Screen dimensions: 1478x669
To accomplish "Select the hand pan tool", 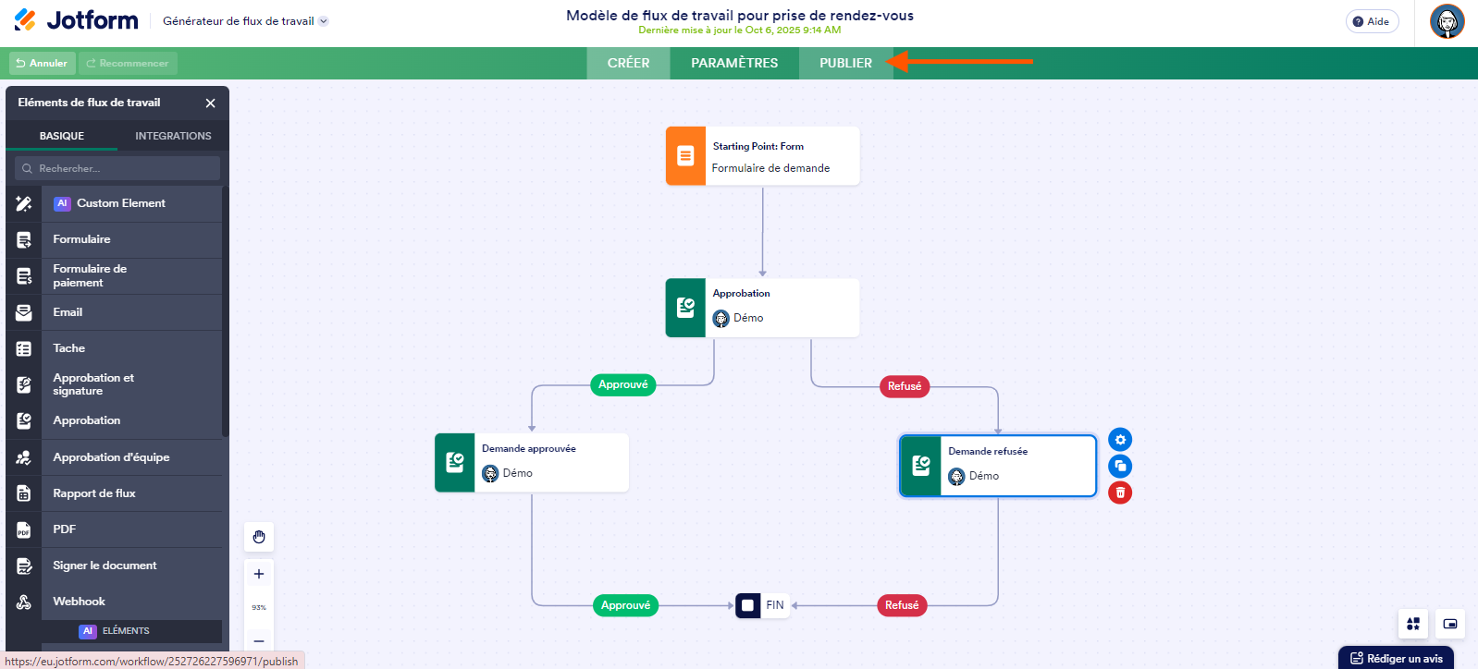I will pyautogui.click(x=259, y=537).
